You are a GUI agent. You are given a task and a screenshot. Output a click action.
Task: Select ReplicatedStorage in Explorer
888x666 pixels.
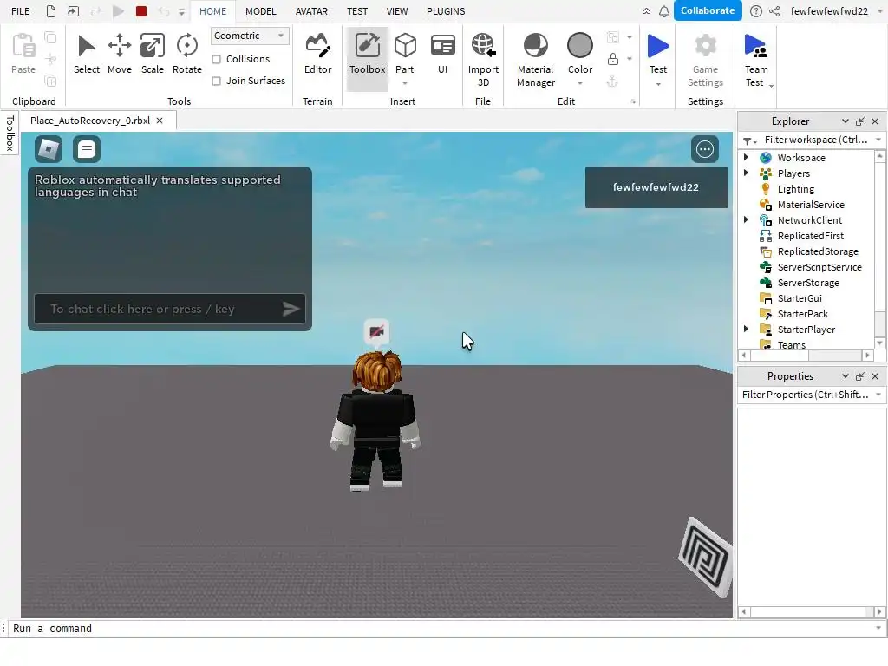click(817, 251)
